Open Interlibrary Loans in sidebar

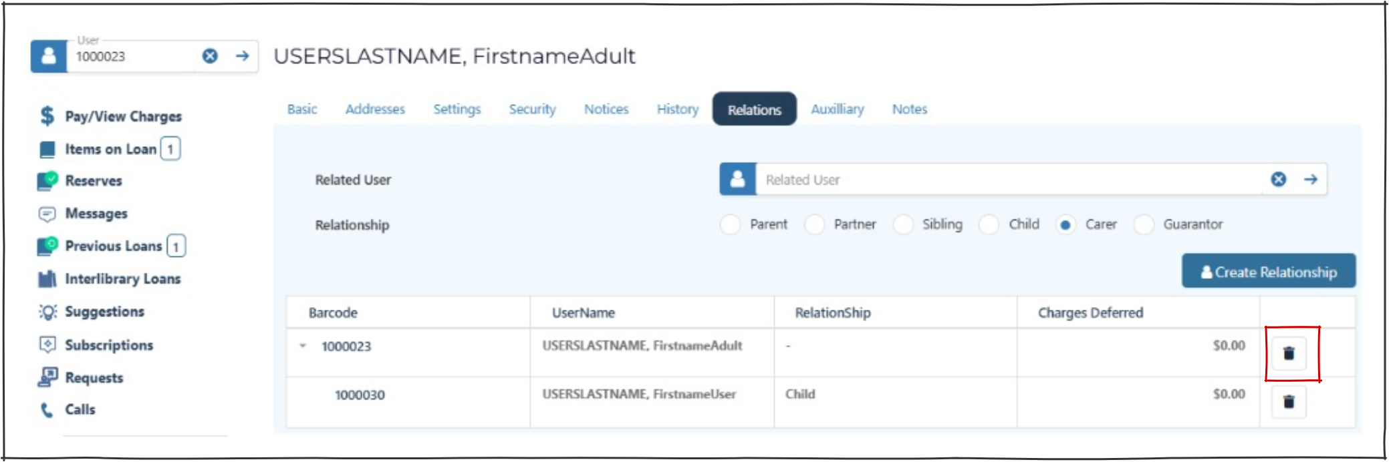click(x=122, y=279)
